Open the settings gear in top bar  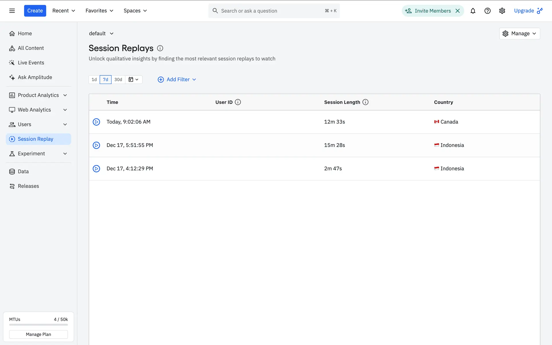502,11
